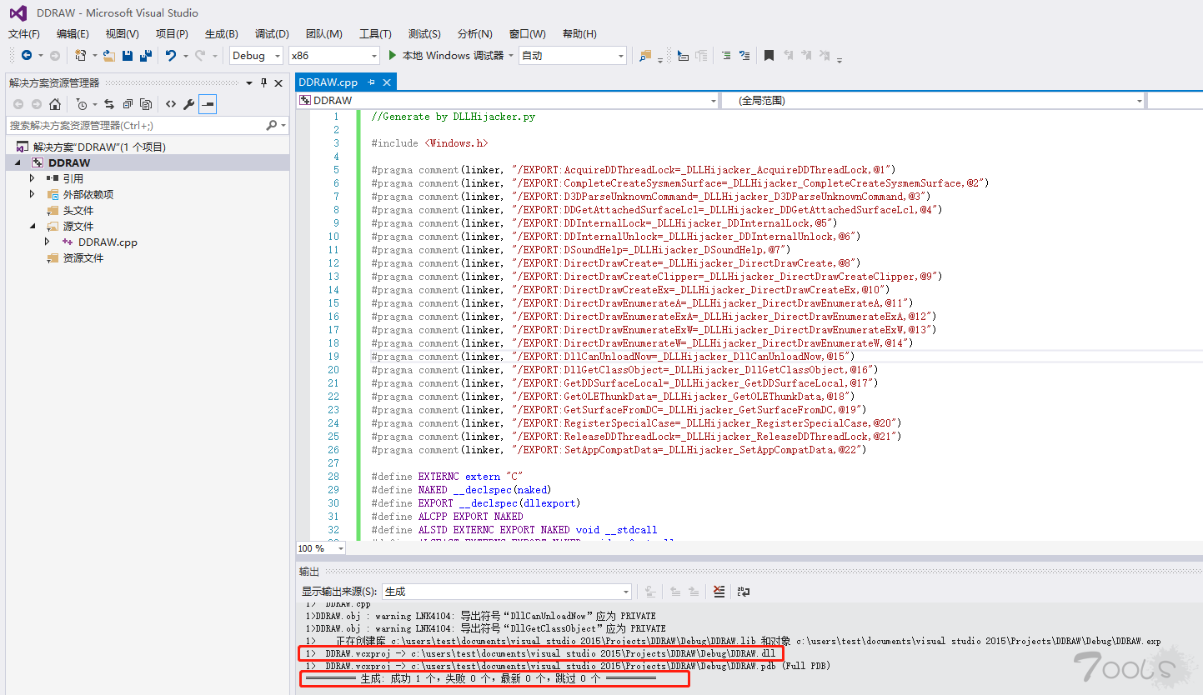Open the 编辑(E) menu

pos(73,34)
